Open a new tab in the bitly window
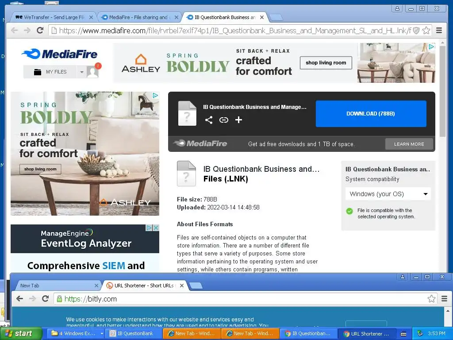The width and height of the screenshot is (453, 340). coord(196,286)
